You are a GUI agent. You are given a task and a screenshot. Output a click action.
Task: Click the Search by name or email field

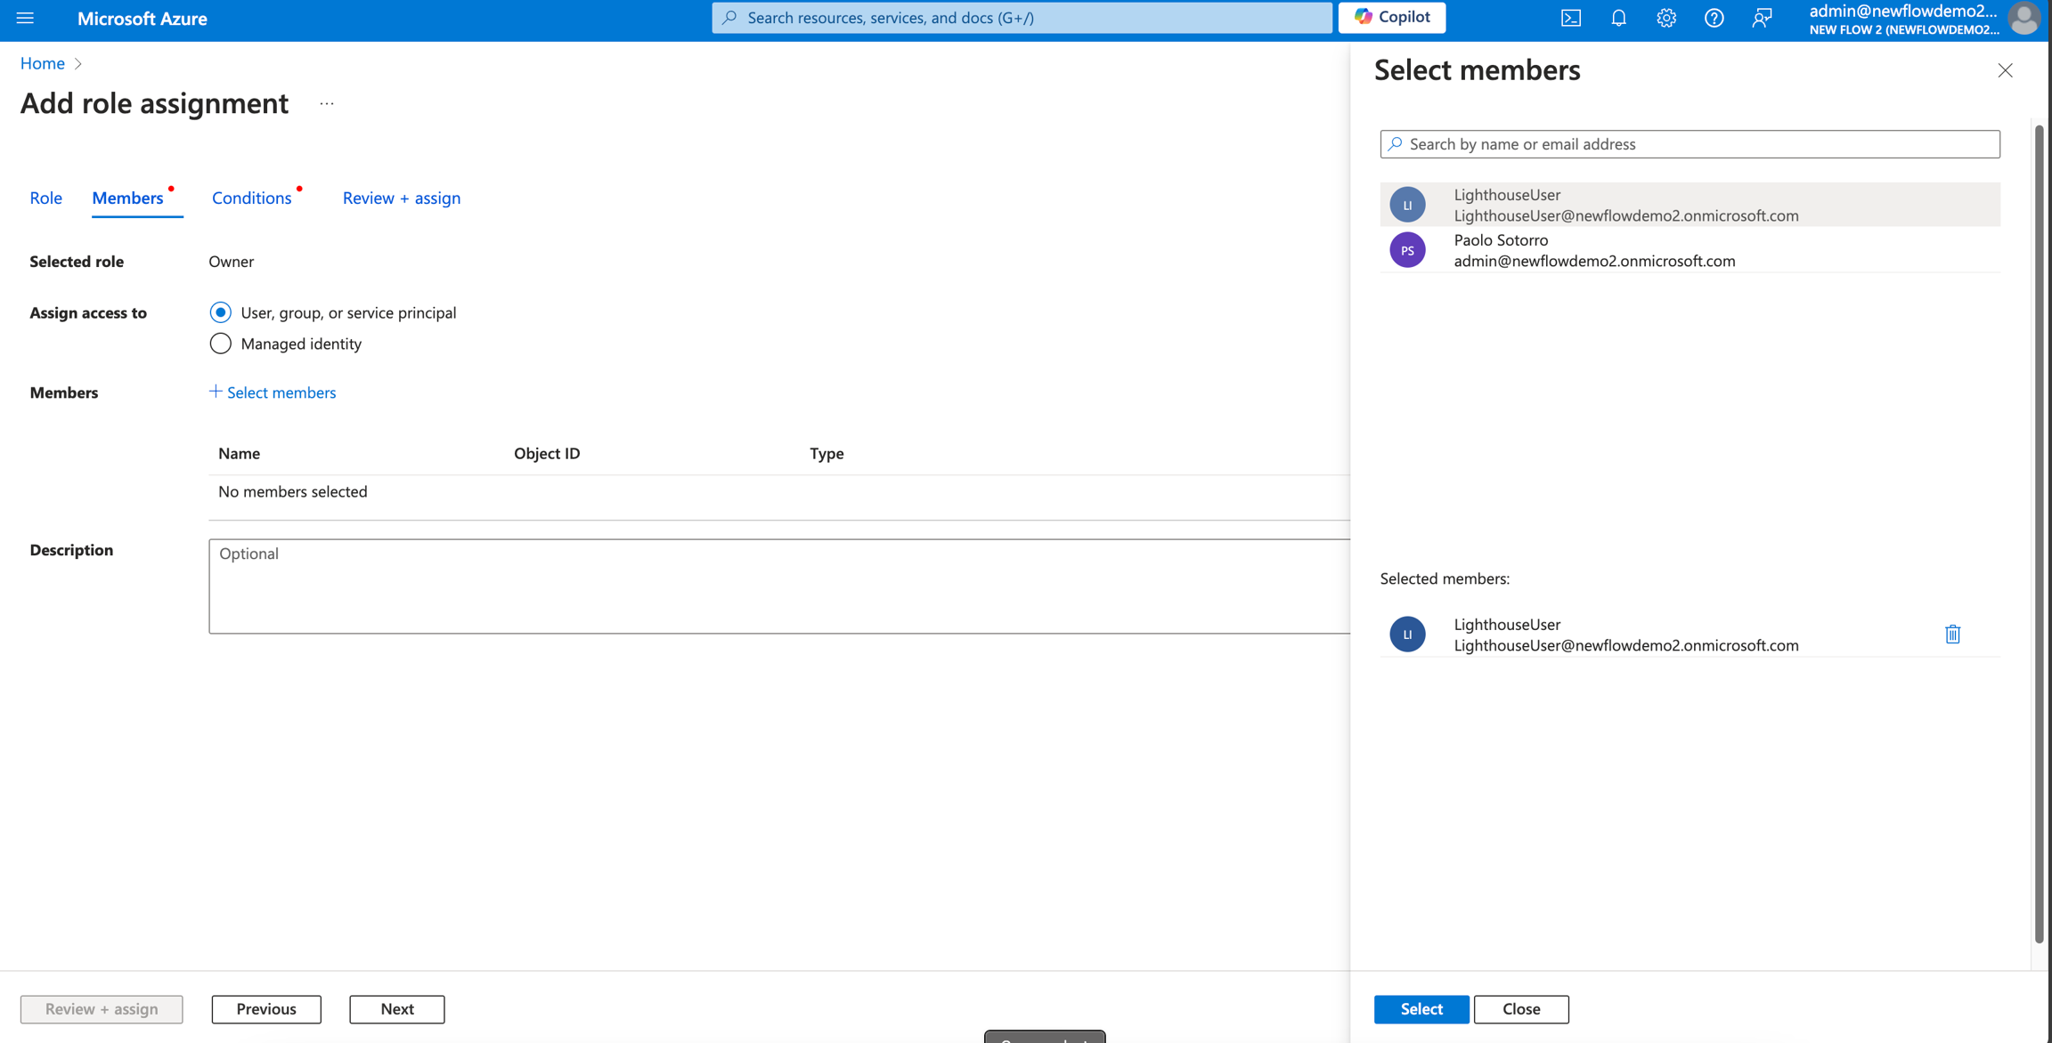coord(1690,144)
